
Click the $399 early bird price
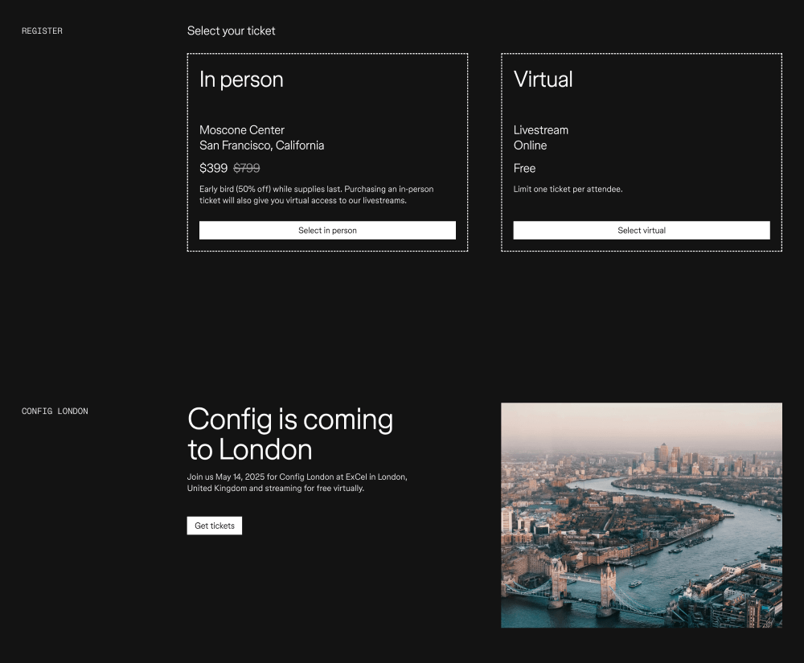213,168
